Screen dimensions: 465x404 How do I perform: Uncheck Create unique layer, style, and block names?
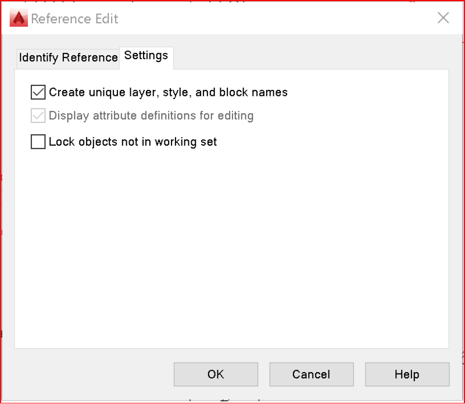click(x=38, y=92)
